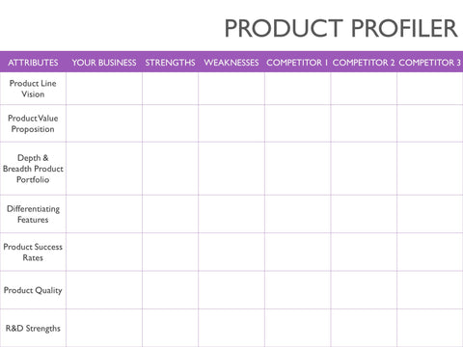
Task: Click Strengths cell for Product Value Proposition
Action: tap(170, 123)
